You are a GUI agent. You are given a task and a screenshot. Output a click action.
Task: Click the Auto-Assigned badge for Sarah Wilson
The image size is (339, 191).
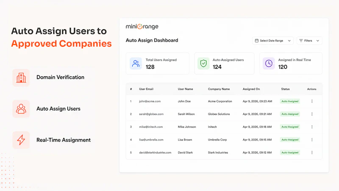click(x=290, y=114)
